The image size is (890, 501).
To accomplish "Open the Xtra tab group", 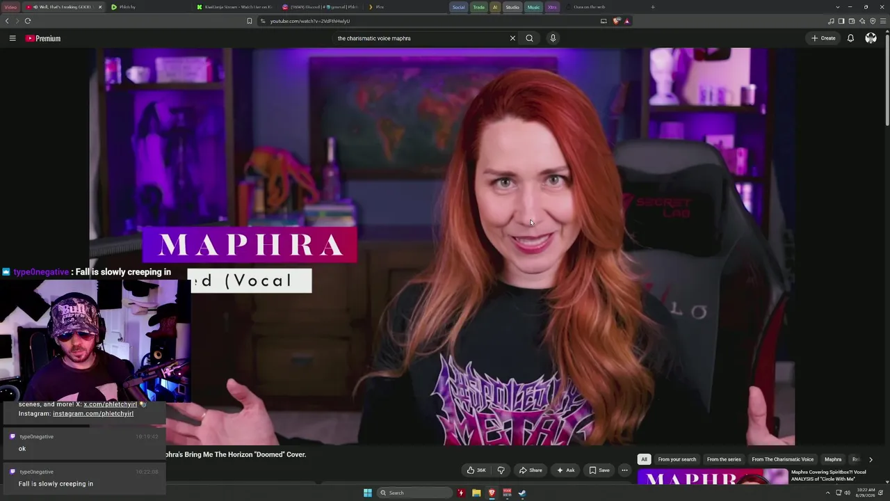I will pos(552,7).
